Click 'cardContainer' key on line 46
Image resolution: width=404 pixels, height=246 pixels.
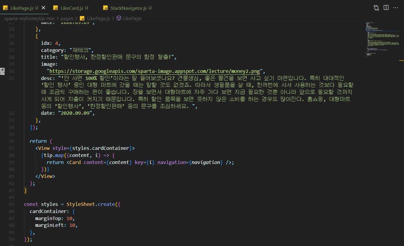[x=48, y=211]
